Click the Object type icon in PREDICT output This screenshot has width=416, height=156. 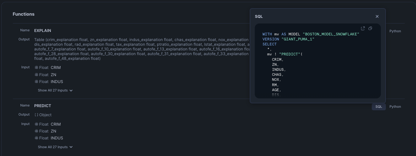(36, 115)
